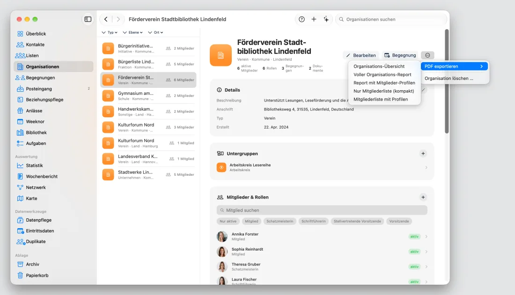Open the Ebene filter dropdown
Image resolution: width=515 pixels, height=295 pixels.
click(x=132, y=32)
